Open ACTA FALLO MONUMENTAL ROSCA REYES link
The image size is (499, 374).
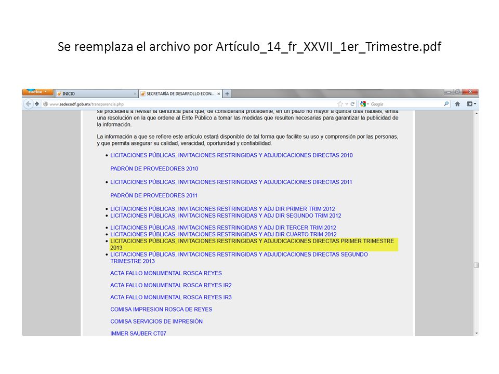point(166,273)
